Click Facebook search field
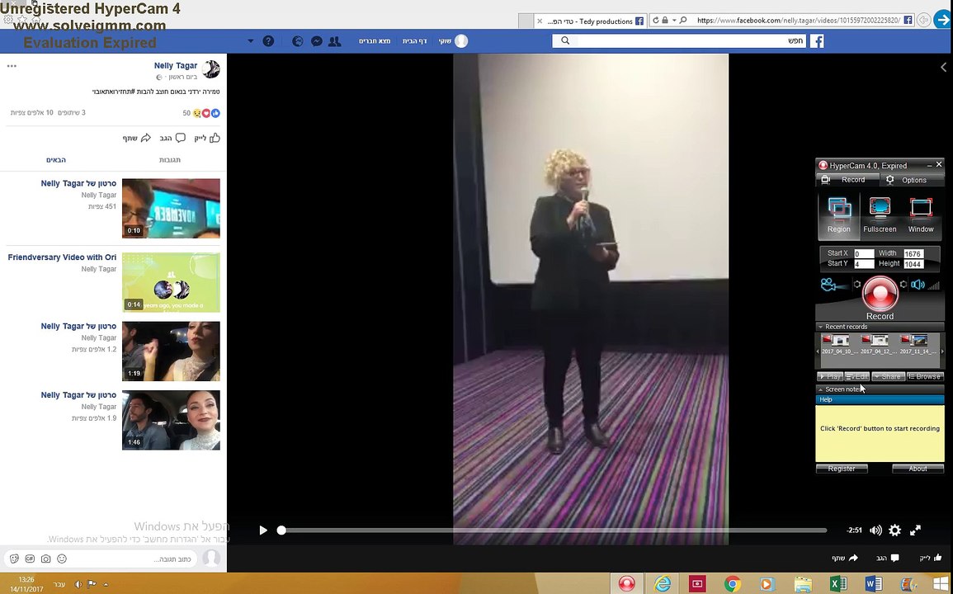 coord(680,40)
